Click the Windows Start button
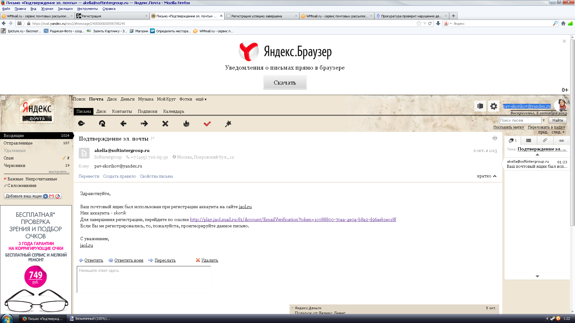Screen dimensions: 575x323 (7, 319)
